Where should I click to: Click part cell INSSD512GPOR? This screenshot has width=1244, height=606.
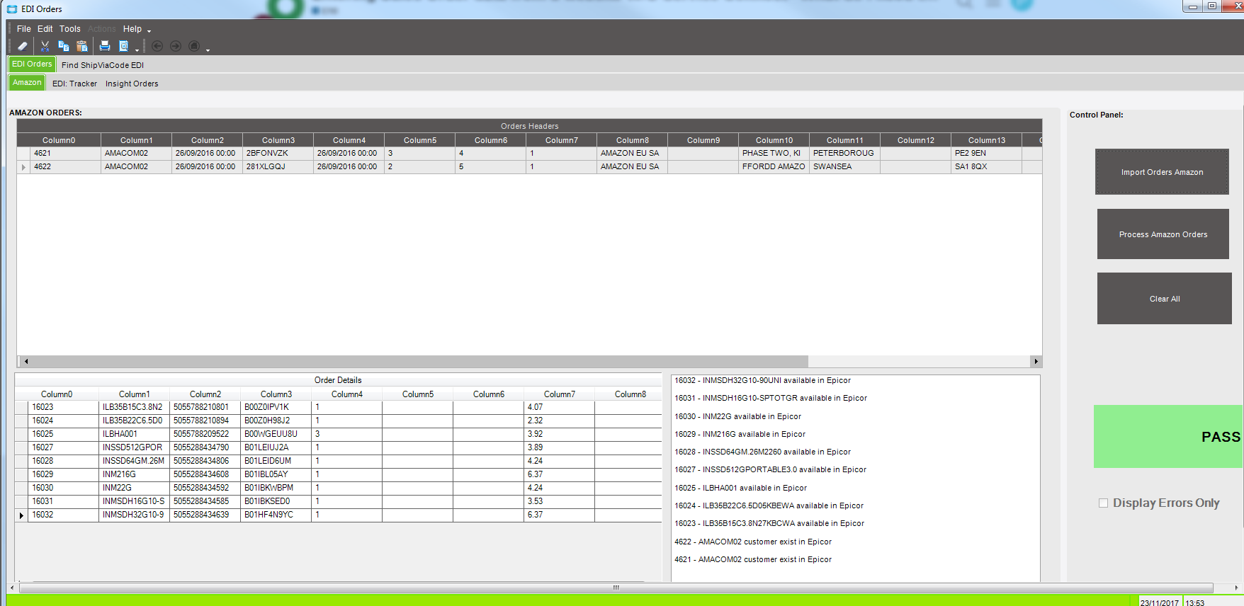(135, 448)
